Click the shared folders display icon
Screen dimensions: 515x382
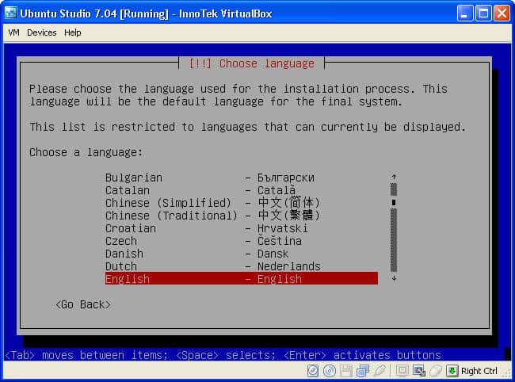(402, 371)
